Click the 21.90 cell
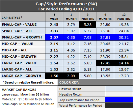Viewport: 133px width, 108px height. (105, 50)
